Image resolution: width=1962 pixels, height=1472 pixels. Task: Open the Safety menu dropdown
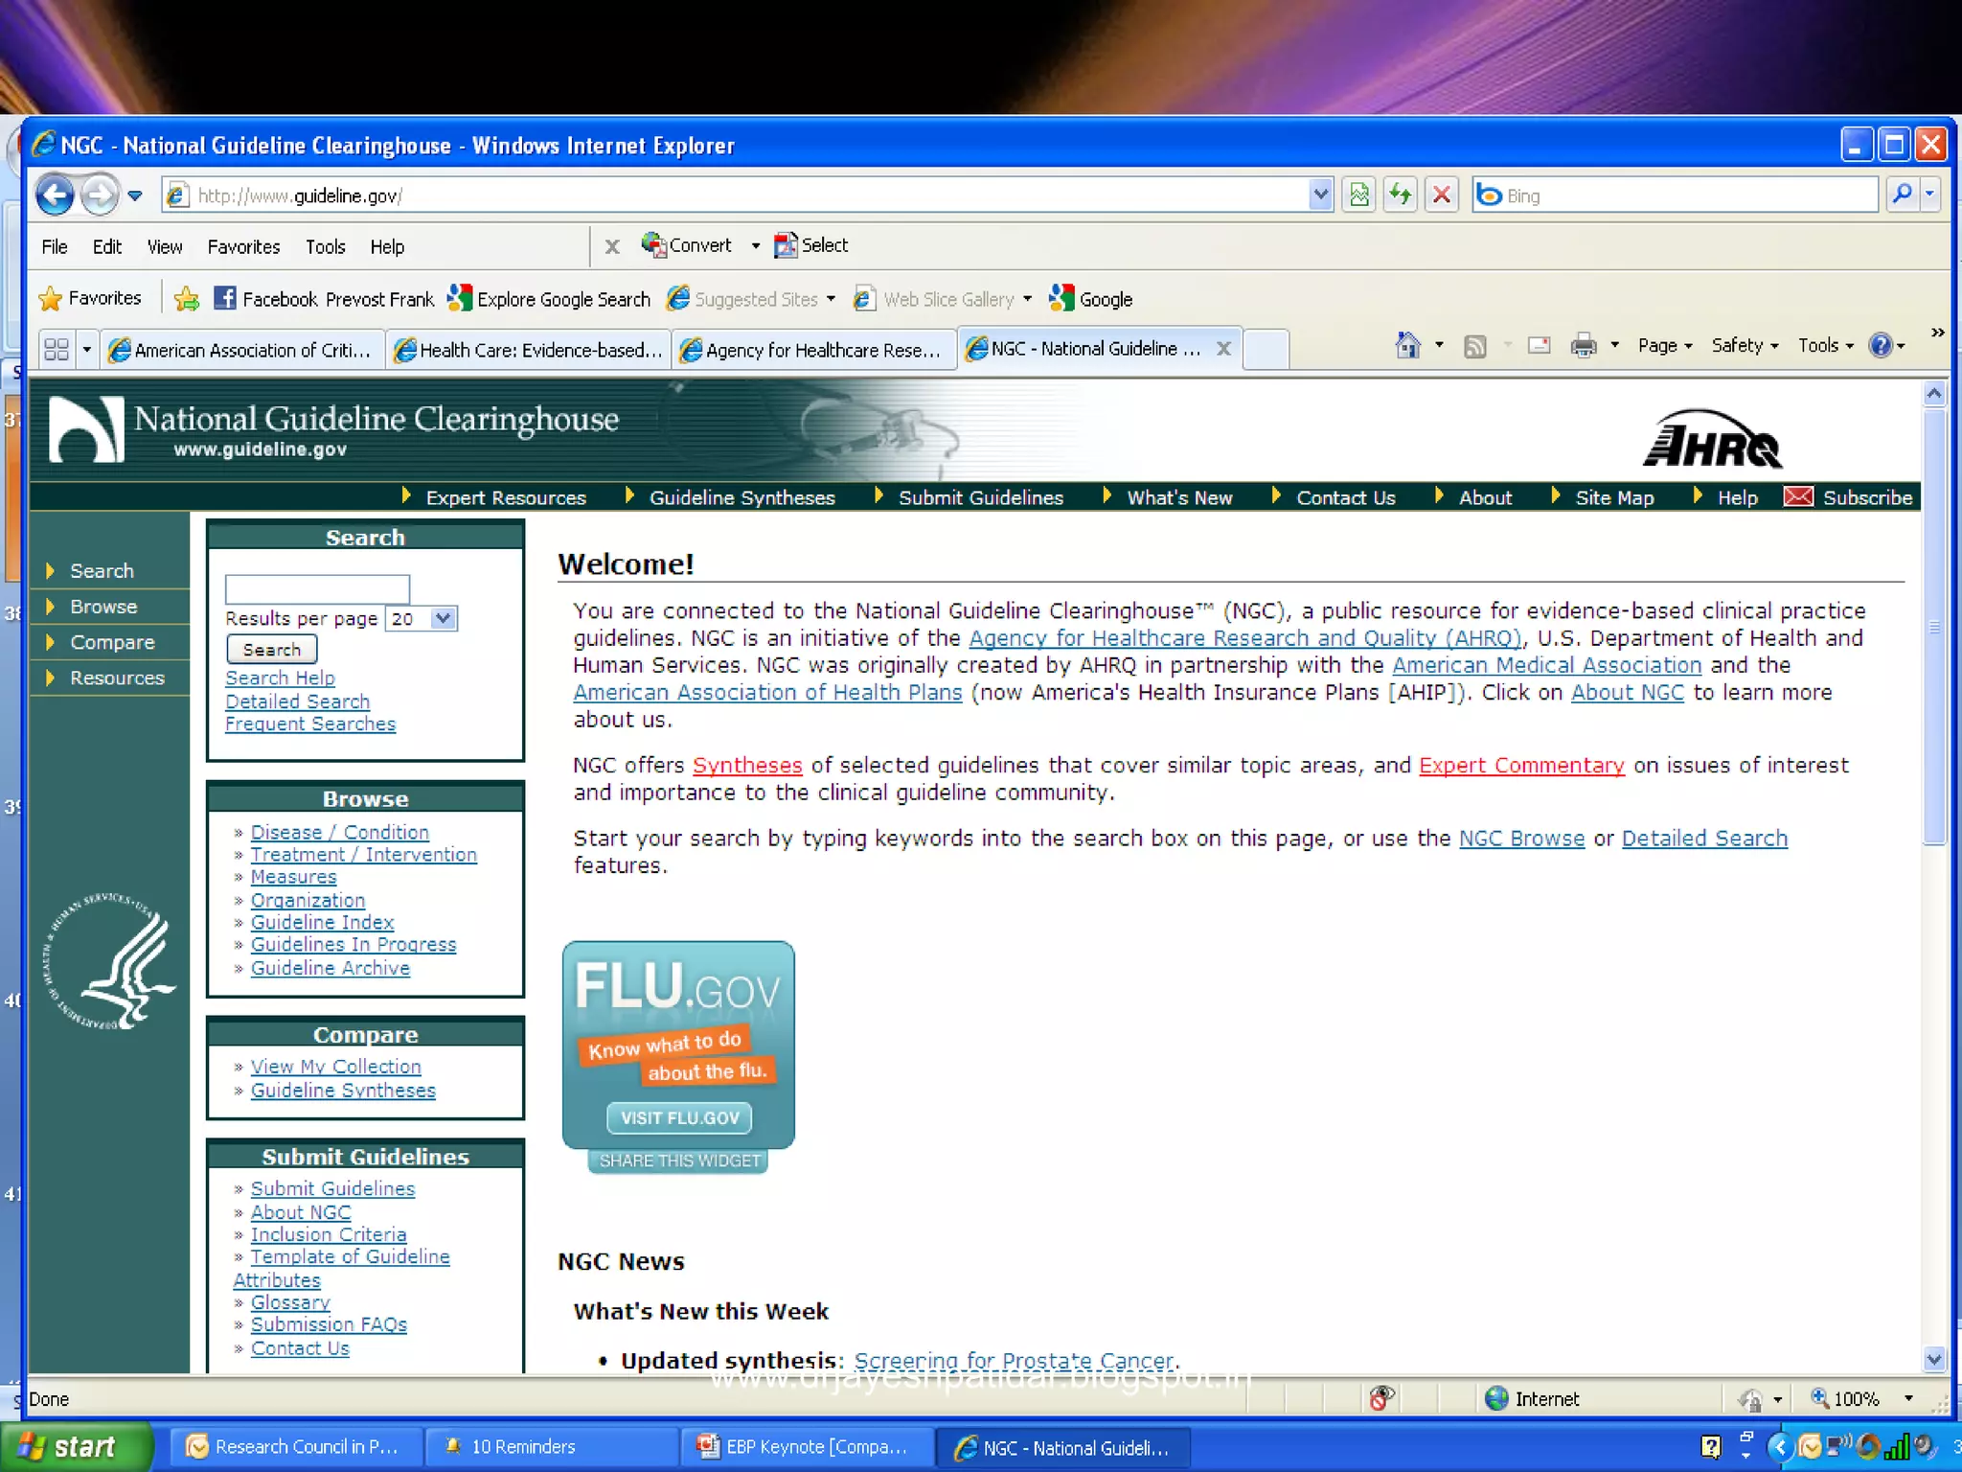point(1745,345)
